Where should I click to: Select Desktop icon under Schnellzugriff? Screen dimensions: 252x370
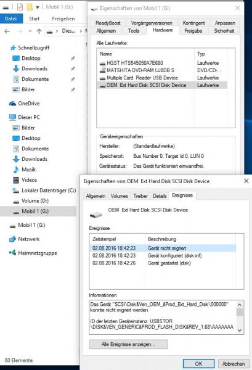(16, 59)
